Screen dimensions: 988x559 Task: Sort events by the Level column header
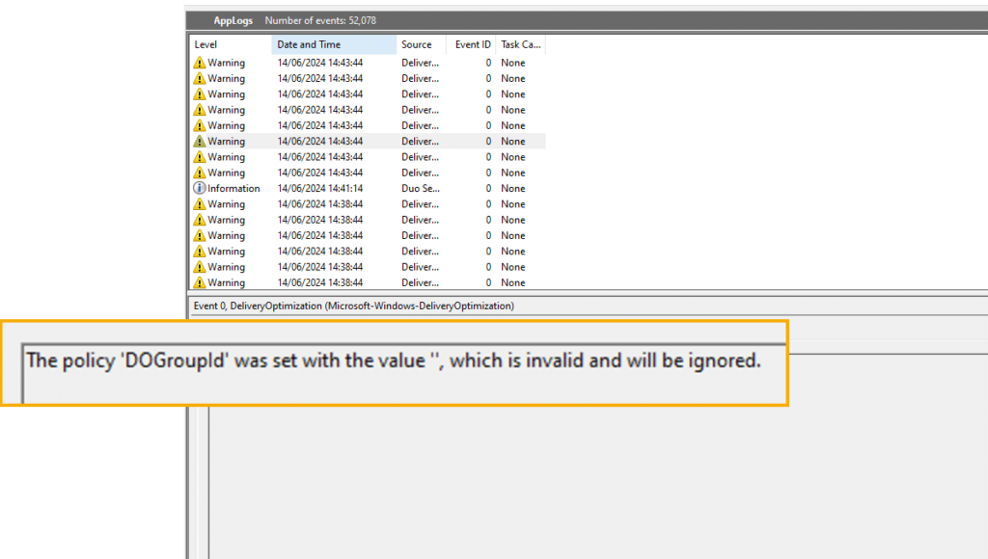click(231, 44)
